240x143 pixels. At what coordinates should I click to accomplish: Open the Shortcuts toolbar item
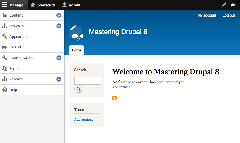pyautogui.click(x=43, y=5)
